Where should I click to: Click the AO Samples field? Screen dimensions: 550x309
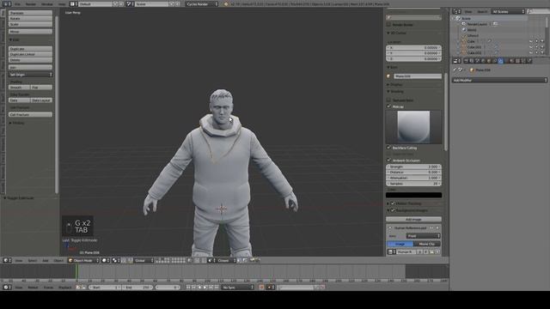coord(414,184)
